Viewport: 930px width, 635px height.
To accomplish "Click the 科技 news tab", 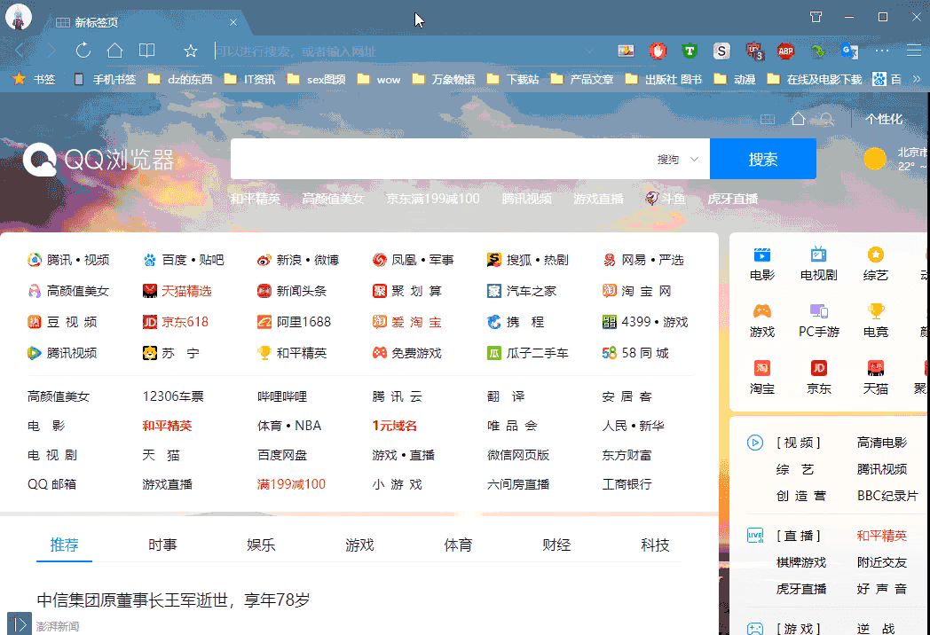I will pos(655,545).
